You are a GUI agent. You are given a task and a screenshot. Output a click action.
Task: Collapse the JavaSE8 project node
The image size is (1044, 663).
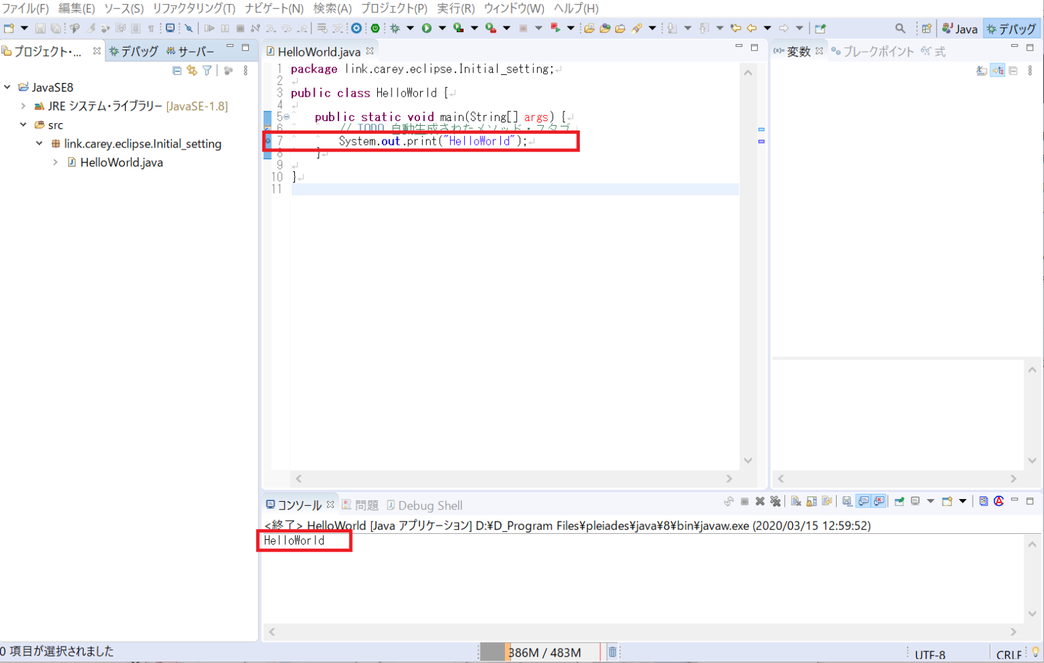pyautogui.click(x=7, y=87)
